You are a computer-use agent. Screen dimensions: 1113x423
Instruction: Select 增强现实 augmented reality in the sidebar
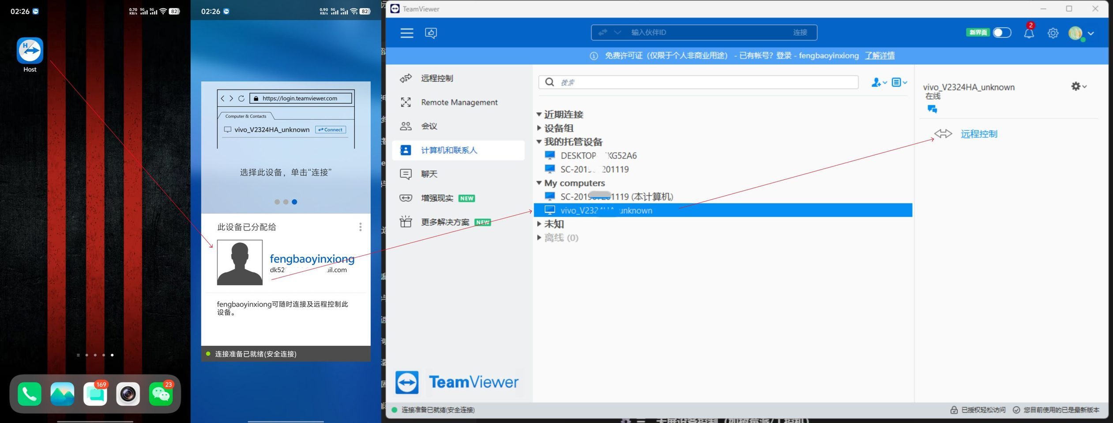tap(458, 198)
